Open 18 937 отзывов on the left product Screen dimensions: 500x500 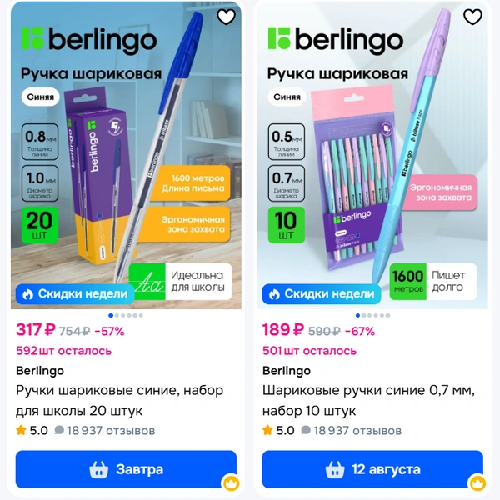click(105, 431)
